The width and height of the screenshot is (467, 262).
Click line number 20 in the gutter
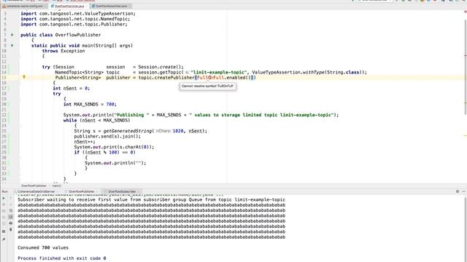pyautogui.click(x=4, y=104)
